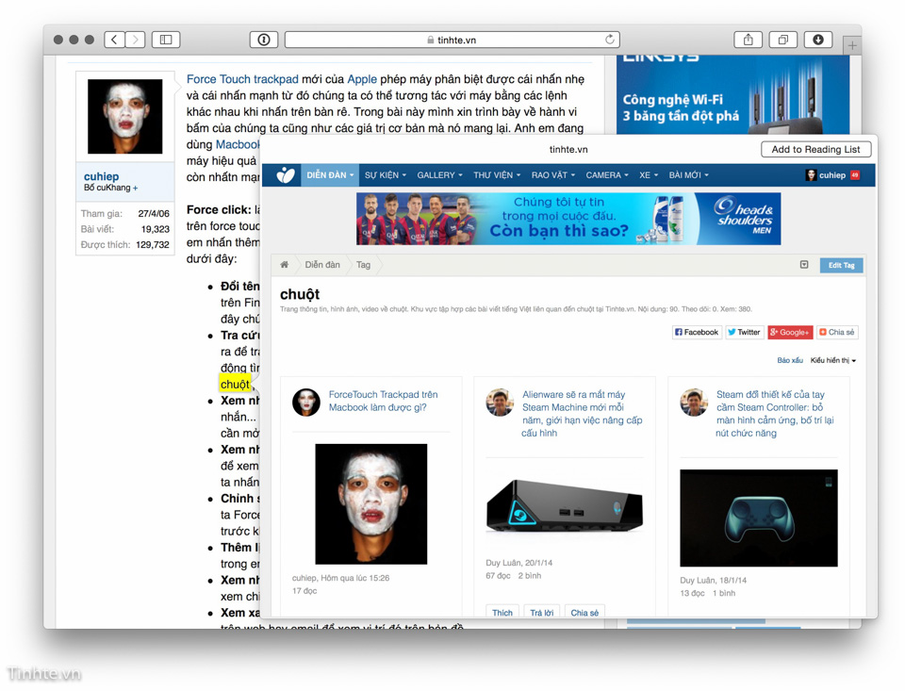Image resolution: width=905 pixels, height=691 pixels.
Task: Click the Được thích count 129,732
Action: [153, 245]
